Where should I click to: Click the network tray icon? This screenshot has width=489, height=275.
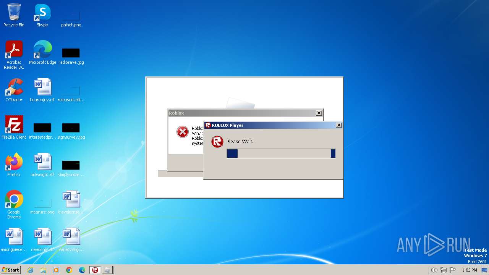tap(444, 270)
